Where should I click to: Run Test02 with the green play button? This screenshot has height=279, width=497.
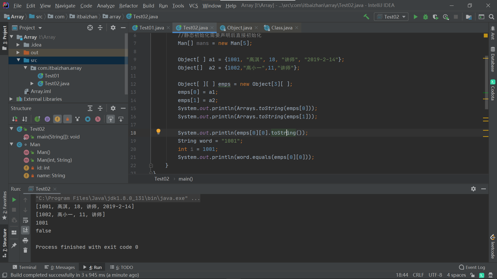(x=415, y=17)
